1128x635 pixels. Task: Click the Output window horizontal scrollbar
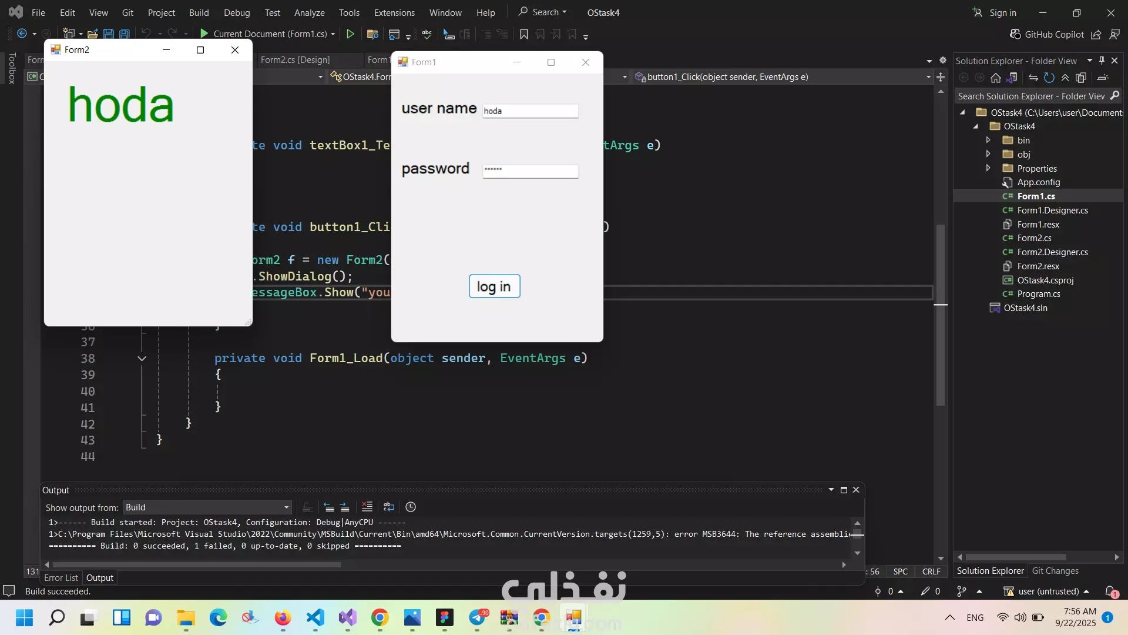click(x=197, y=564)
